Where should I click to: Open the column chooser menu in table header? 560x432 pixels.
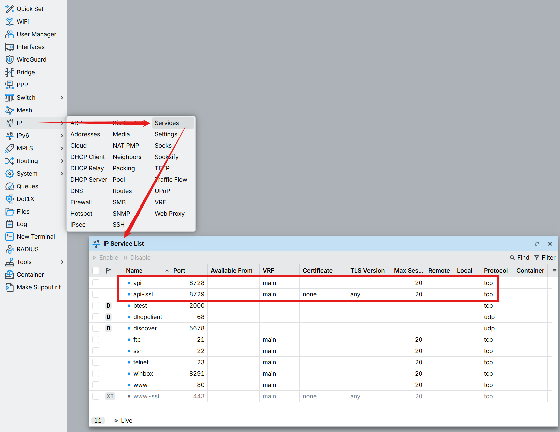pyautogui.click(x=554, y=271)
